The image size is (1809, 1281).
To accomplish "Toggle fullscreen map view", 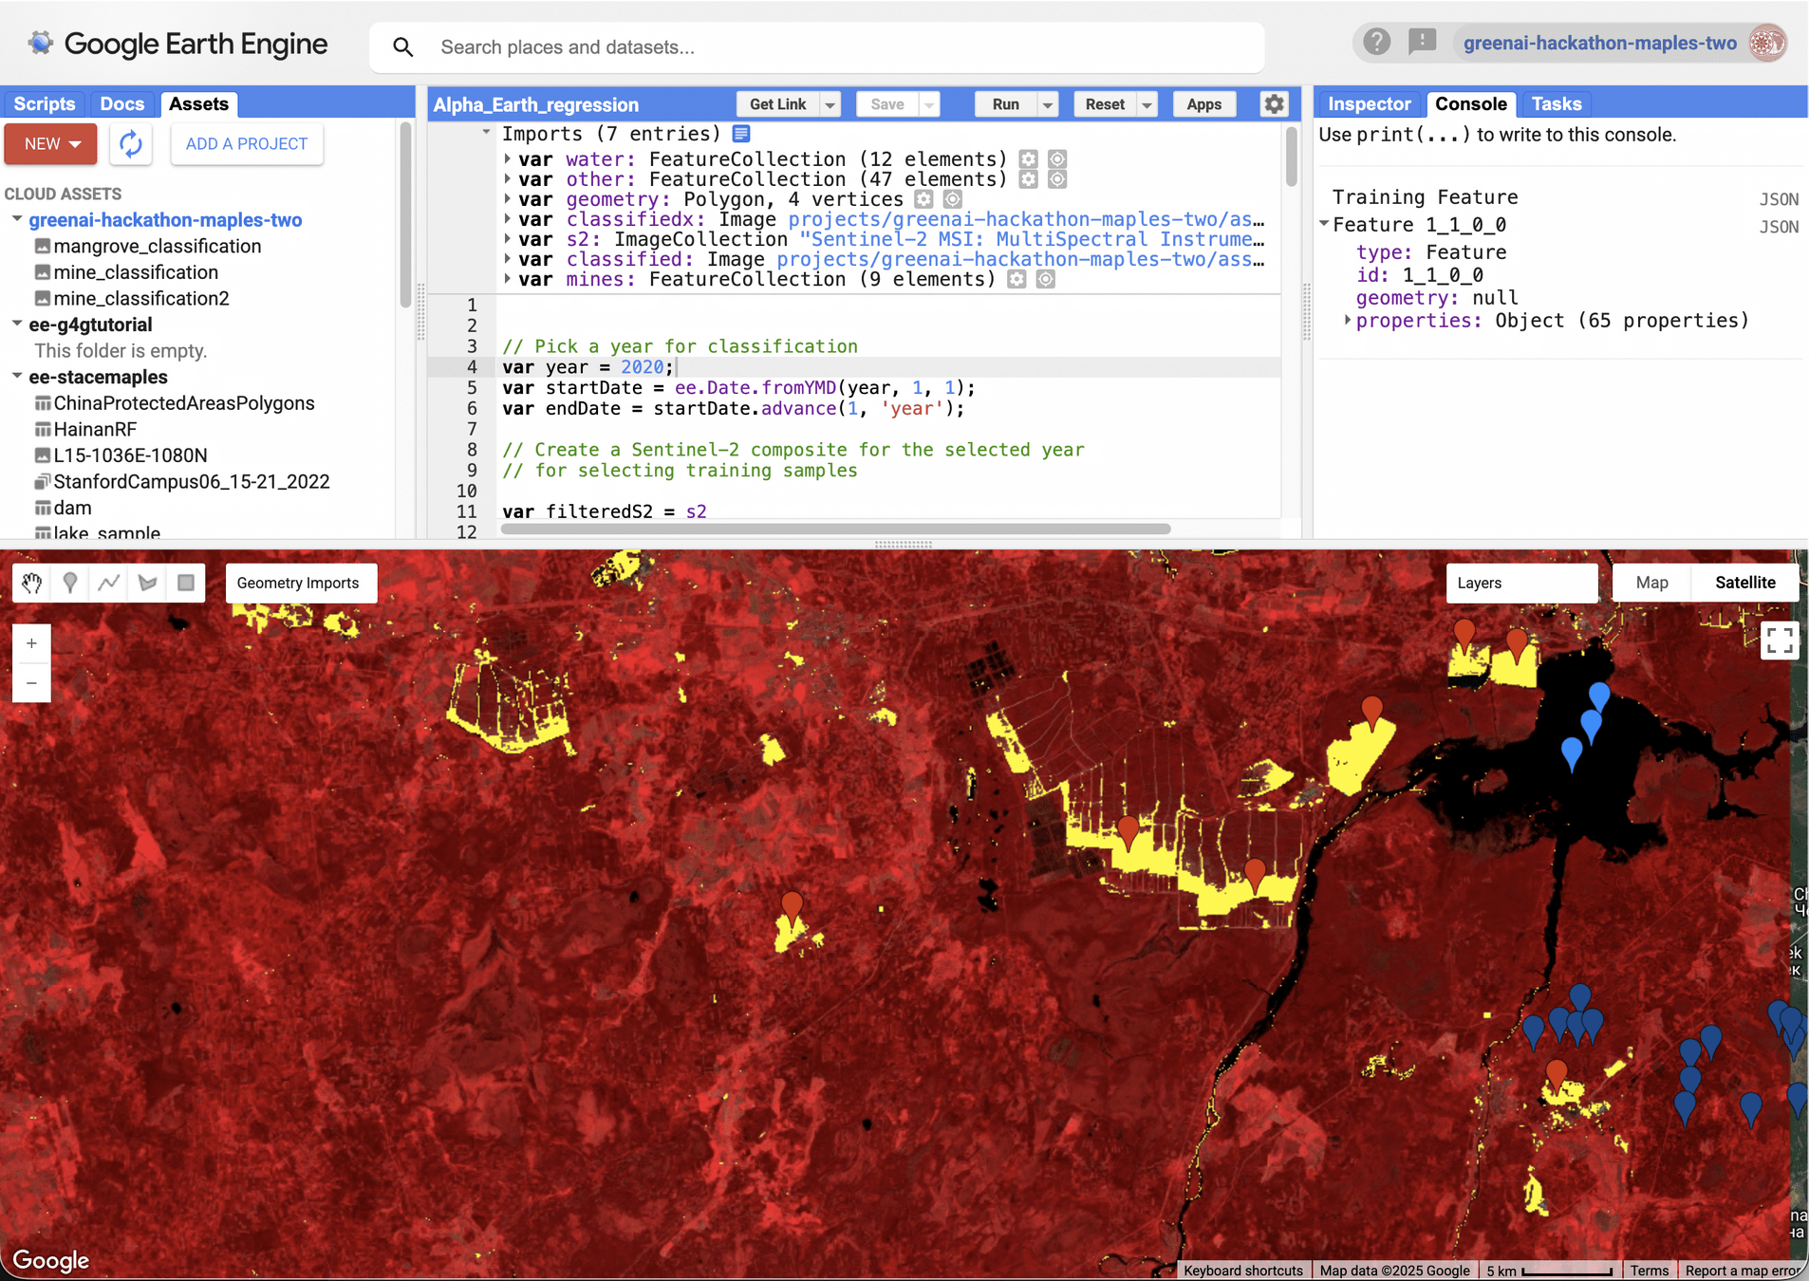I will click(1780, 640).
